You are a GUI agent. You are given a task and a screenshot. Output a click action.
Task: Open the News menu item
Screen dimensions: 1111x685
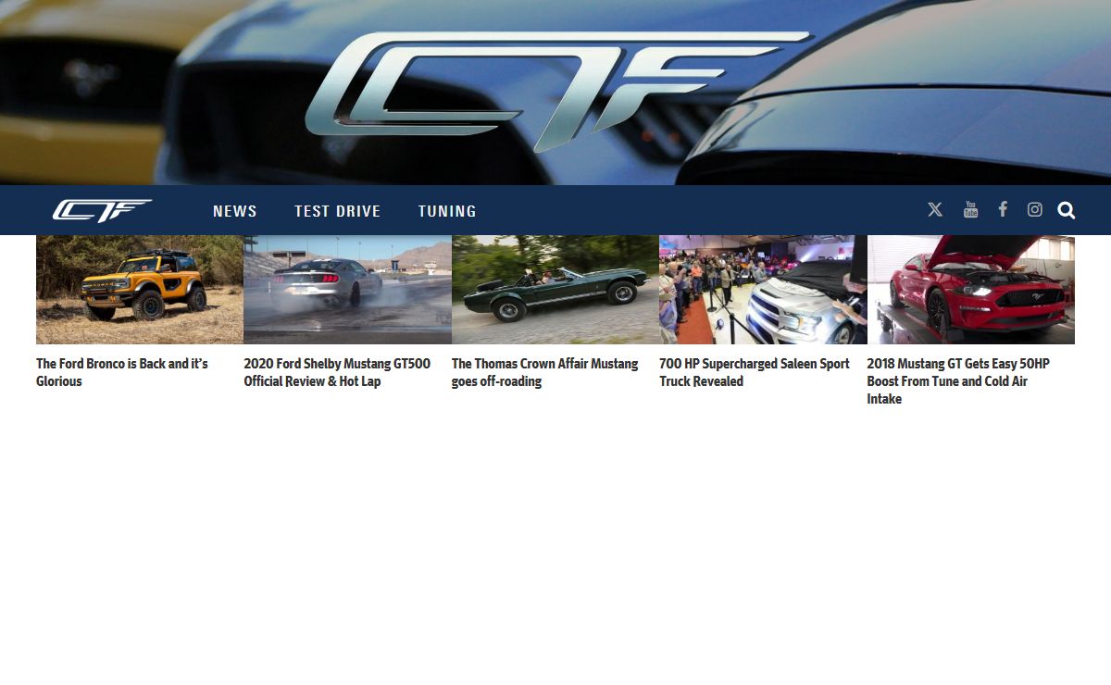pyautogui.click(x=235, y=211)
